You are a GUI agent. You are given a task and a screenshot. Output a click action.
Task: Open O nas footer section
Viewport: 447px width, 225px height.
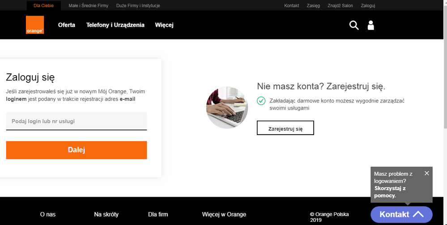point(48,214)
